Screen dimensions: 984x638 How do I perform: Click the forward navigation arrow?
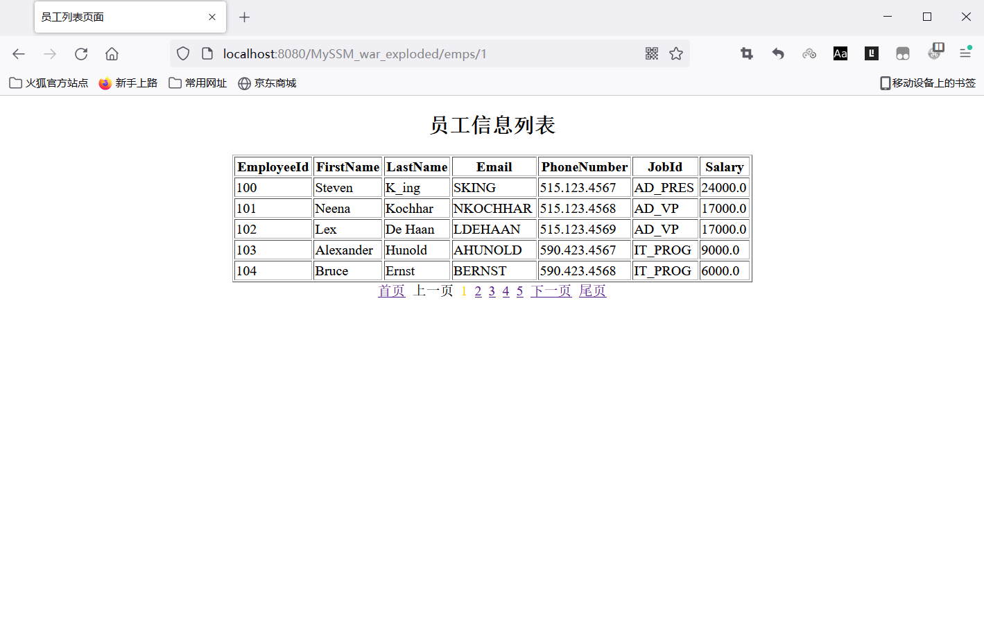coord(50,53)
